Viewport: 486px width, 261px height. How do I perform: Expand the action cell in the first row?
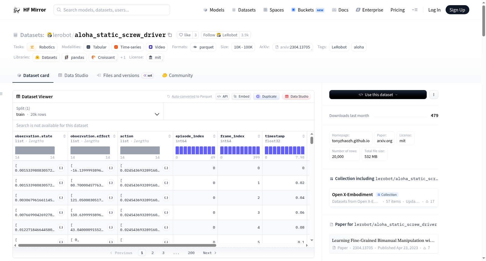tap(166, 168)
